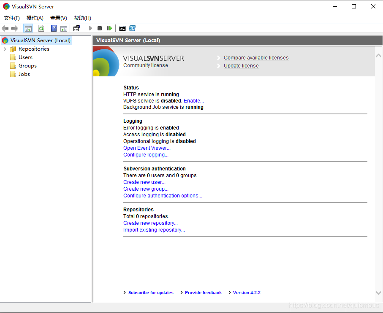Click 'There are 0 users and 0 groups.' text
The image size is (383, 313).
(x=160, y=175)
